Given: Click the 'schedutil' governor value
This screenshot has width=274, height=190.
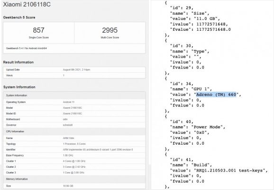Looking at the screenshot, I should pos(68,125).
